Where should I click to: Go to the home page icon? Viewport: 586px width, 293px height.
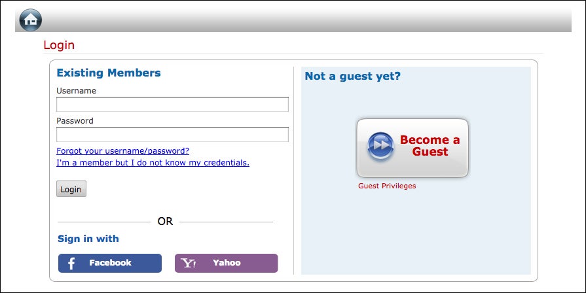[x=30, y=20]
